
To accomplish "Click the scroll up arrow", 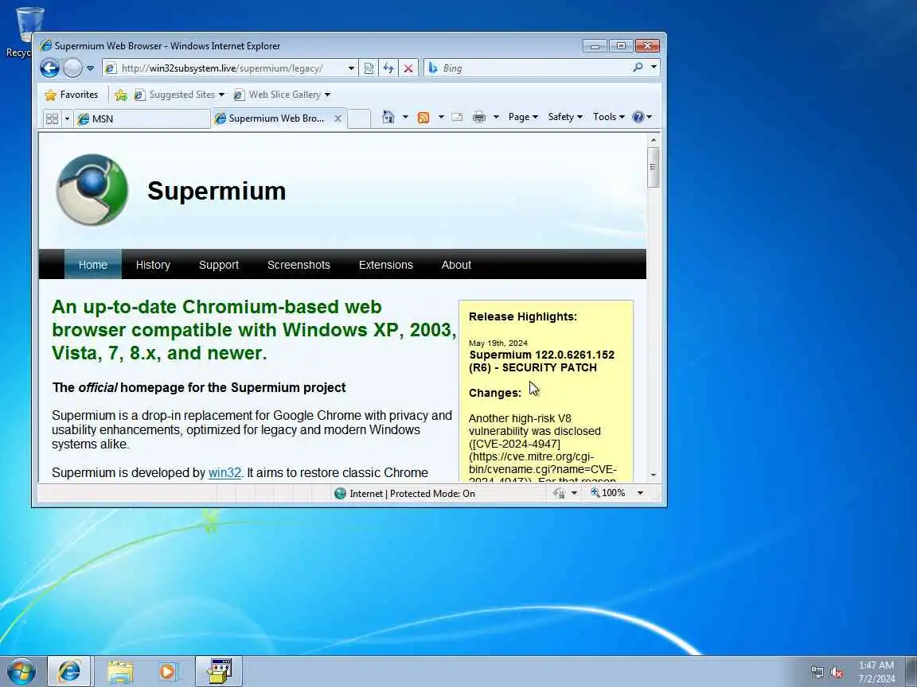I will click(x=654, y=140).
